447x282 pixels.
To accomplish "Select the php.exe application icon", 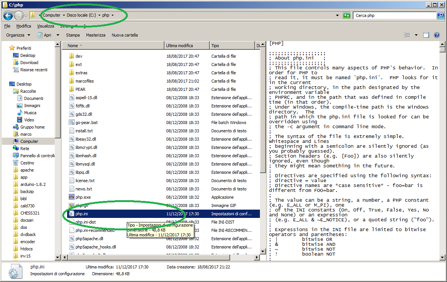I will pyautogui.click(x=72, y=197).
